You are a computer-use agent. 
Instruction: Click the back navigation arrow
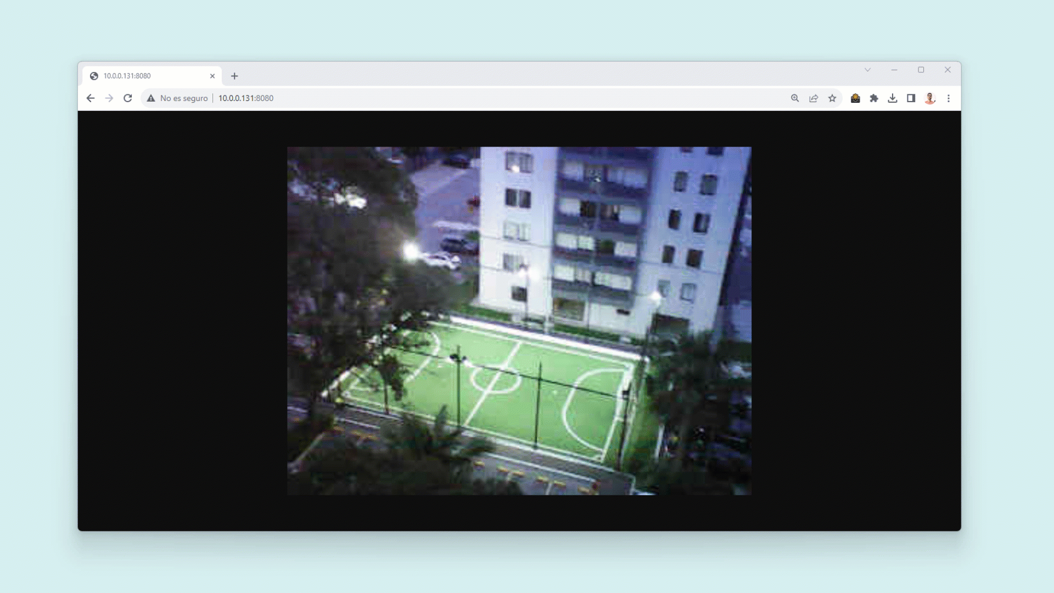coord(90,98)
